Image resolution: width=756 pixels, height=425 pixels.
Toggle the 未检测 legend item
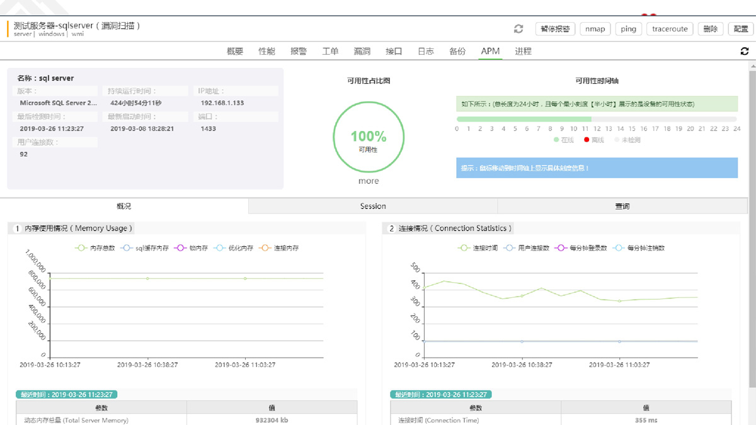[x=627, y=140]
